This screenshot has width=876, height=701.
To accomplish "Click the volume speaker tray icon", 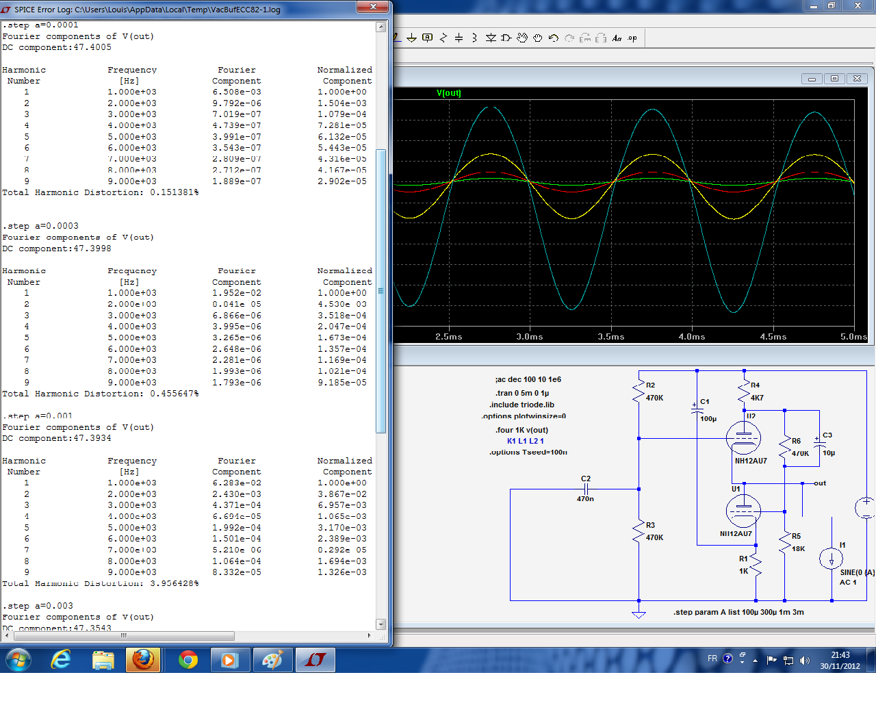I will pos(805,660).
